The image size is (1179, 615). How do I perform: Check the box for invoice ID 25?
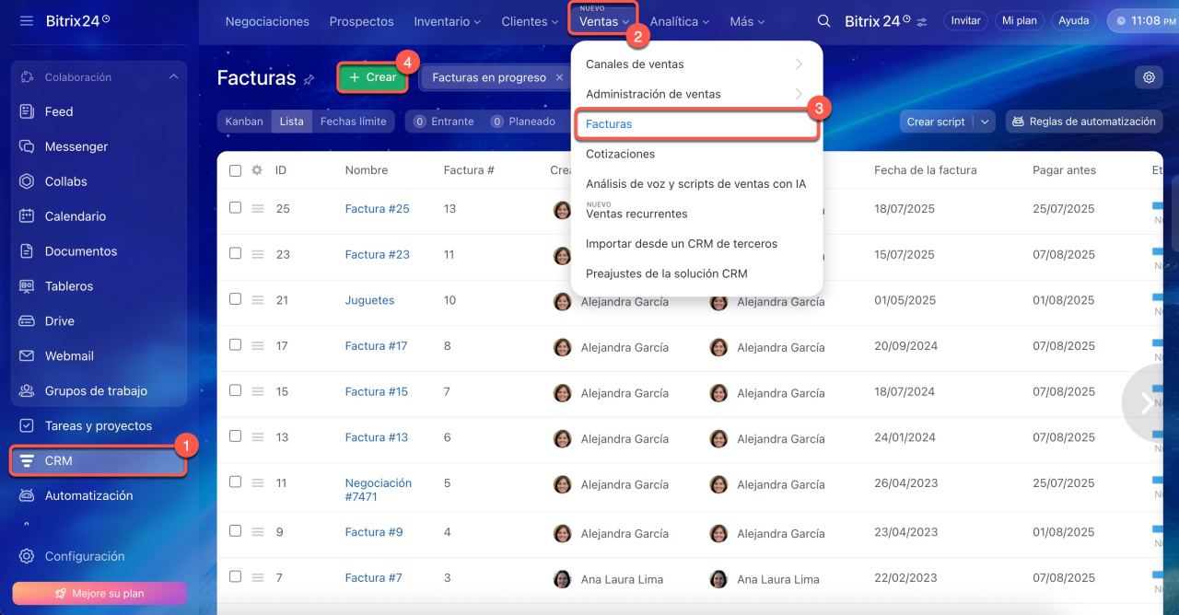click(x=235, y=208)
